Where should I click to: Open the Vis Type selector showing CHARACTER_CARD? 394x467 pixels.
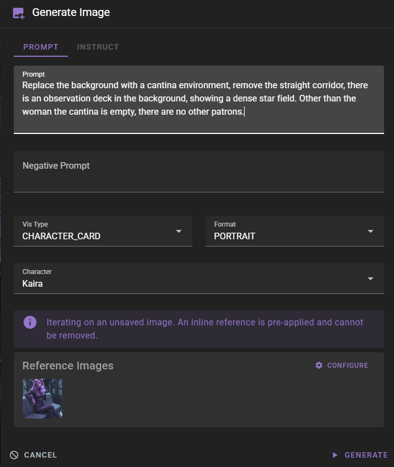coord(102,231)
